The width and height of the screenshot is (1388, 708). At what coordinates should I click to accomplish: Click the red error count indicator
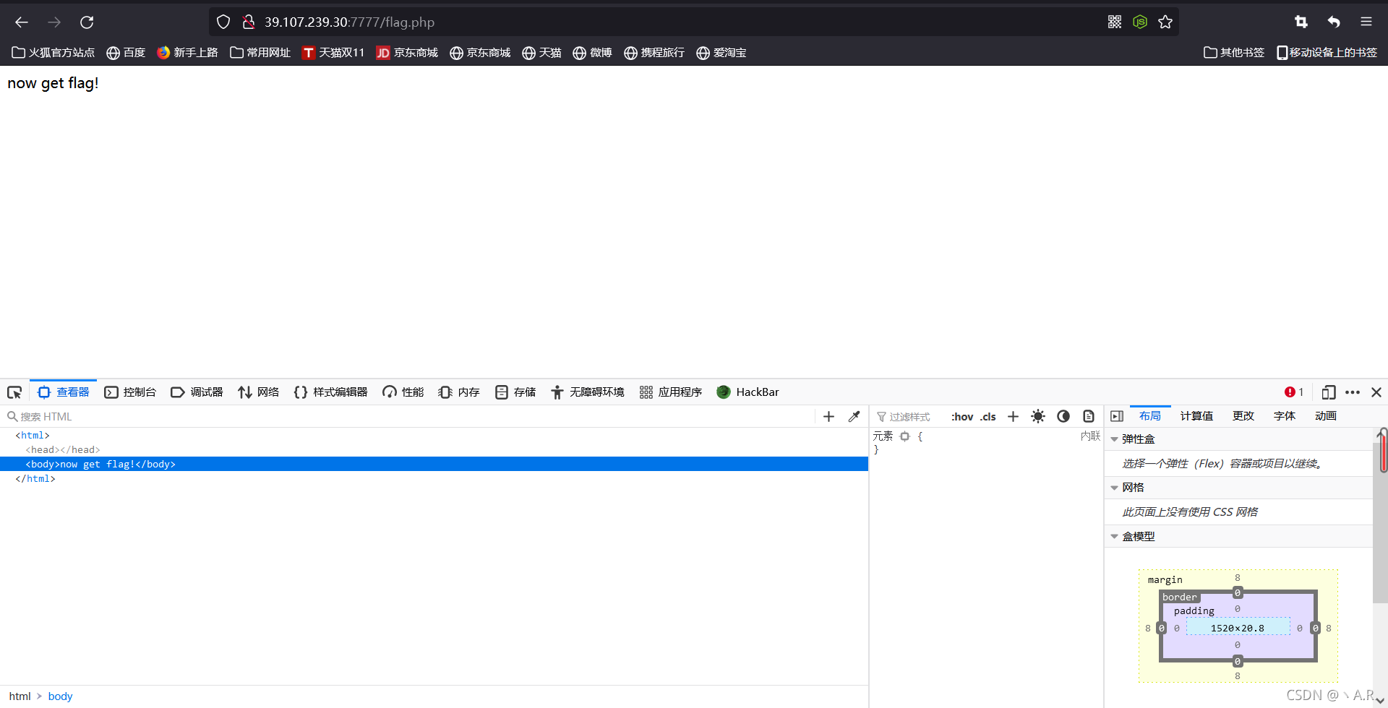click(x=1294, y=392)
